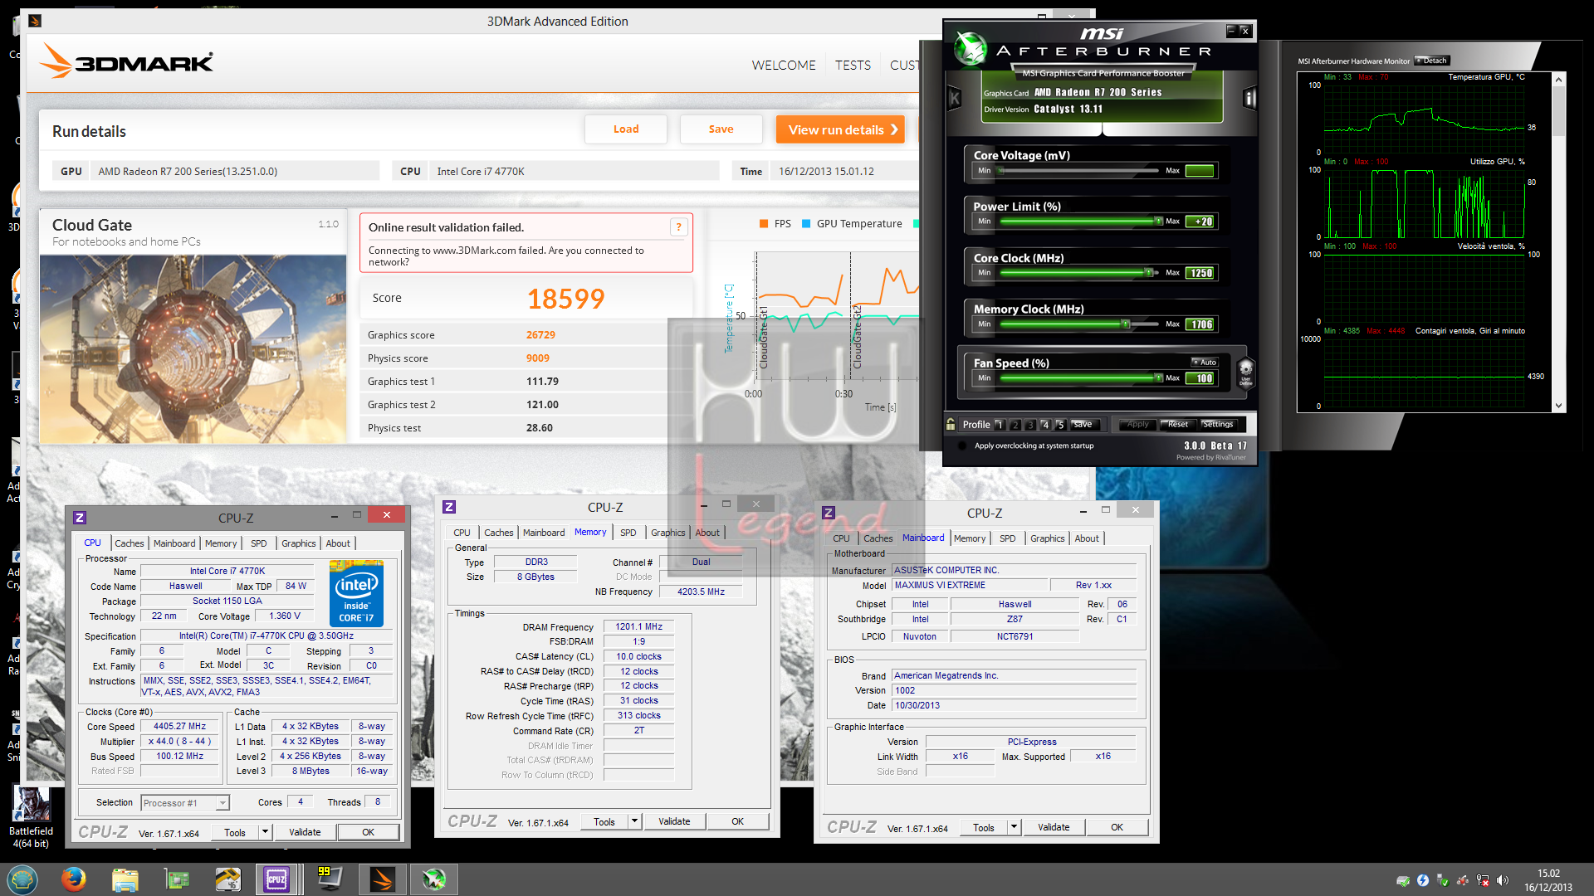Screen dimensions: 1594x896
Task: Switch to Mainboard tab in left CPU-Z
Action: point(174,543)
